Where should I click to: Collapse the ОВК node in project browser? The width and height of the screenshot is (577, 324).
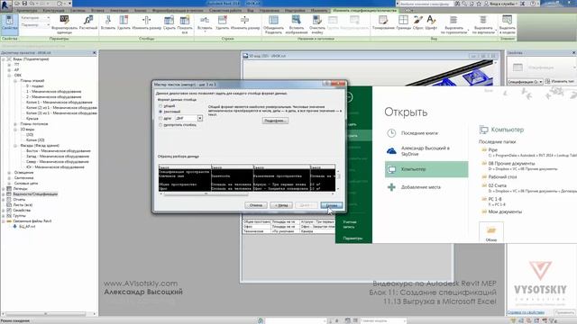(9, 76)
